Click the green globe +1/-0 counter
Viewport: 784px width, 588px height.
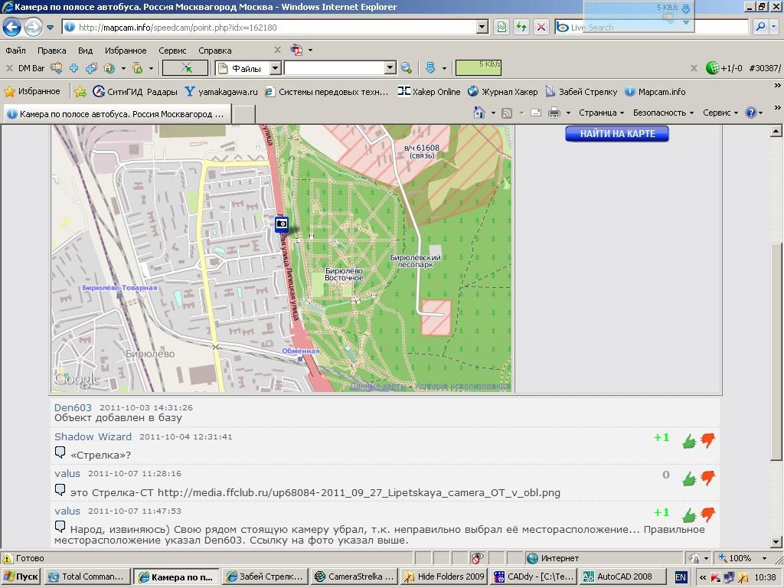tap(724, 68)
